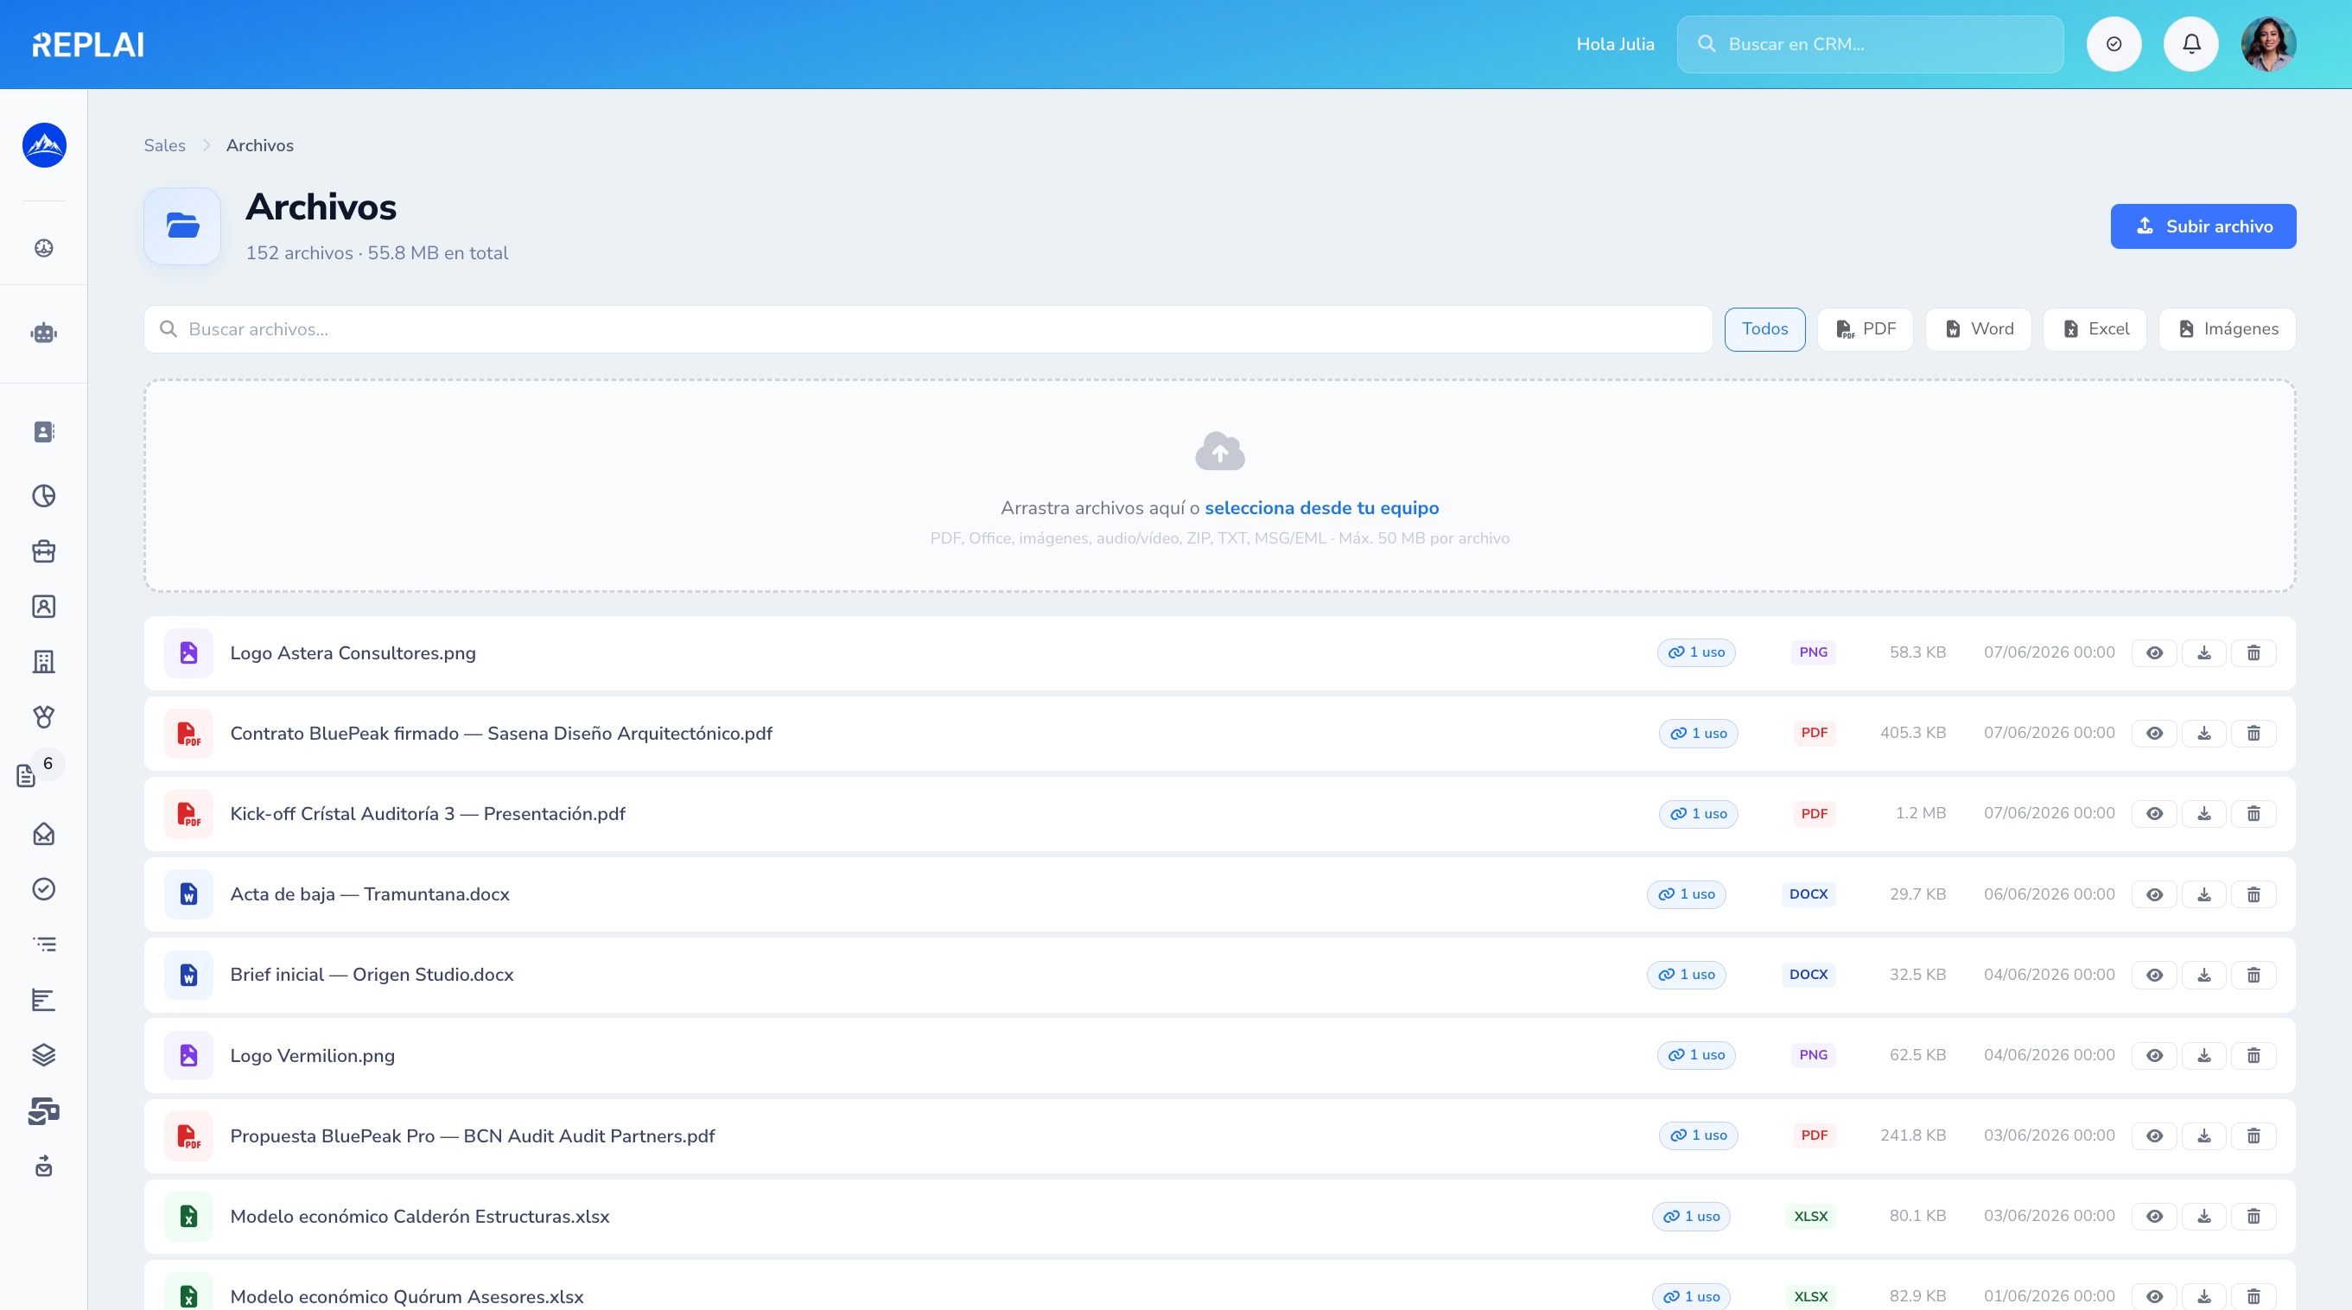Focus the Buscar en CRM search field

click(x=1870, y=44)
